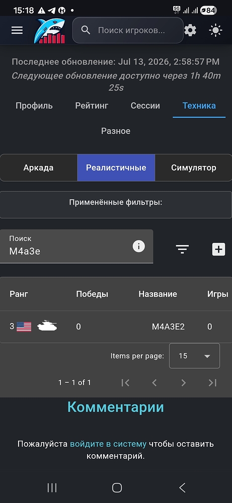Select the Техника tab
Screen dimensions: 232x503
199,106
